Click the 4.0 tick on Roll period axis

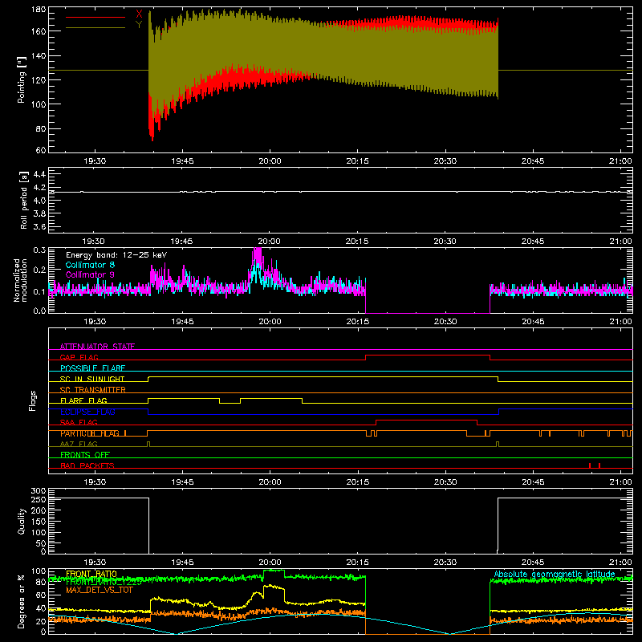tap(39, 201)
